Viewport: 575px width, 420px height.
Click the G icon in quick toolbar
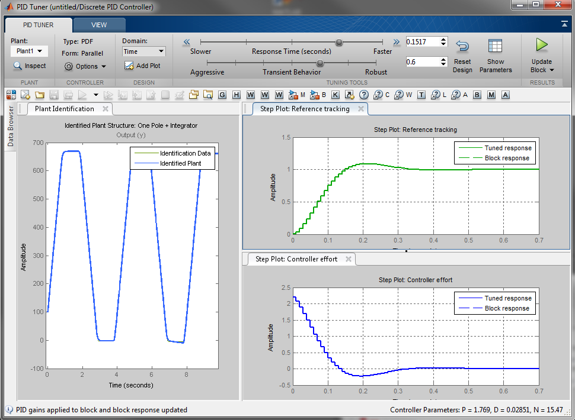[x=222, y=95]
